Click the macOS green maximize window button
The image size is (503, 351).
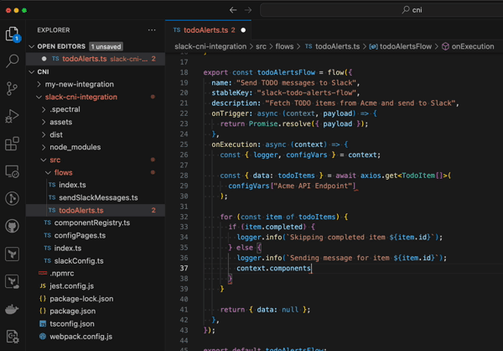click(x=24, y=11)
